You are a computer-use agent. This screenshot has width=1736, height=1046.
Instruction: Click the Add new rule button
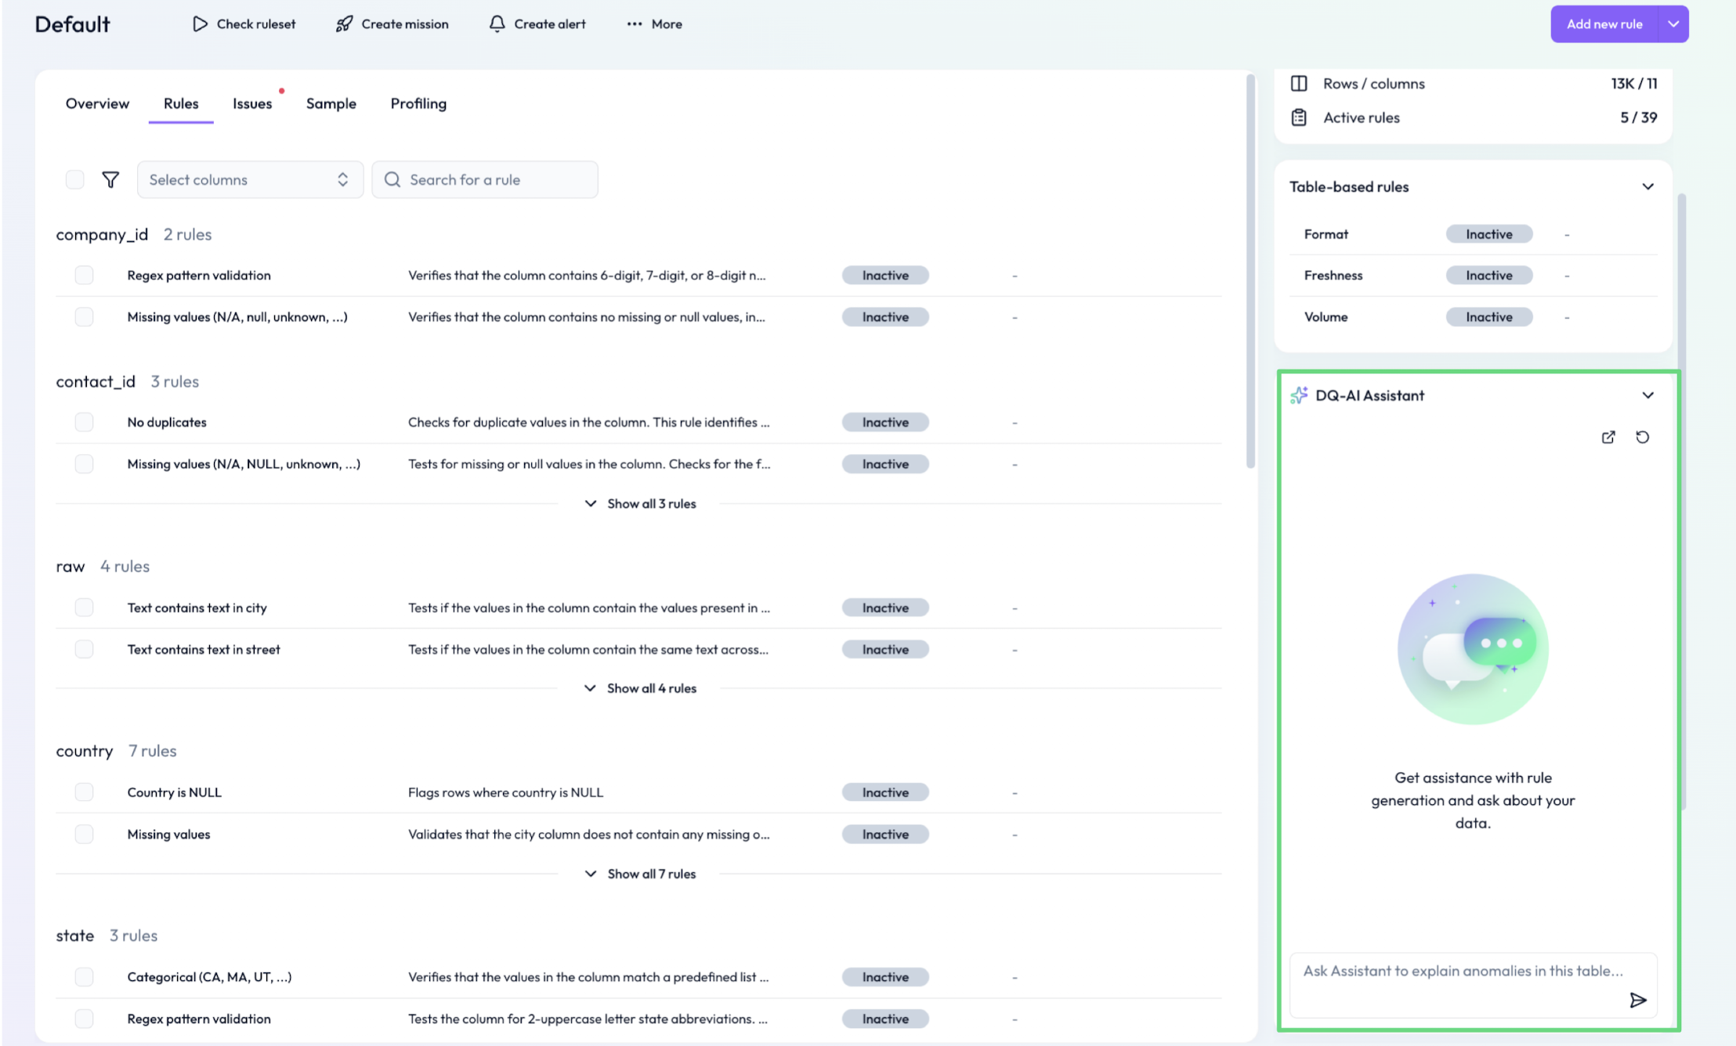tap(1604, 24)
